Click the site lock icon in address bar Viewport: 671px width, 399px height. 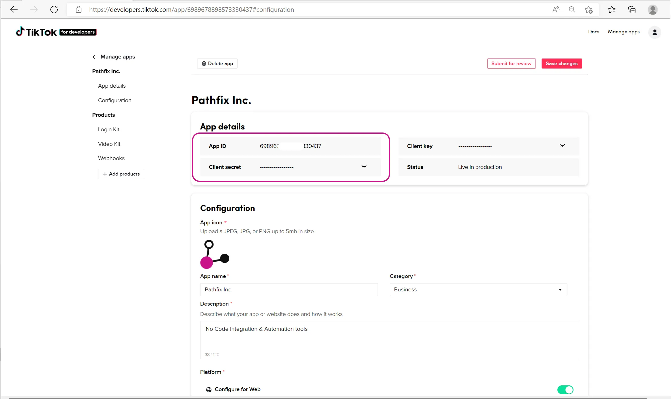[x=79, y=9]
